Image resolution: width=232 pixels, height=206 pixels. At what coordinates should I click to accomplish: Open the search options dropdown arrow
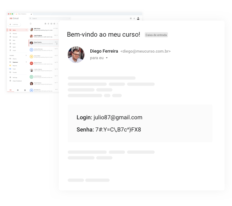click(69, 18)
